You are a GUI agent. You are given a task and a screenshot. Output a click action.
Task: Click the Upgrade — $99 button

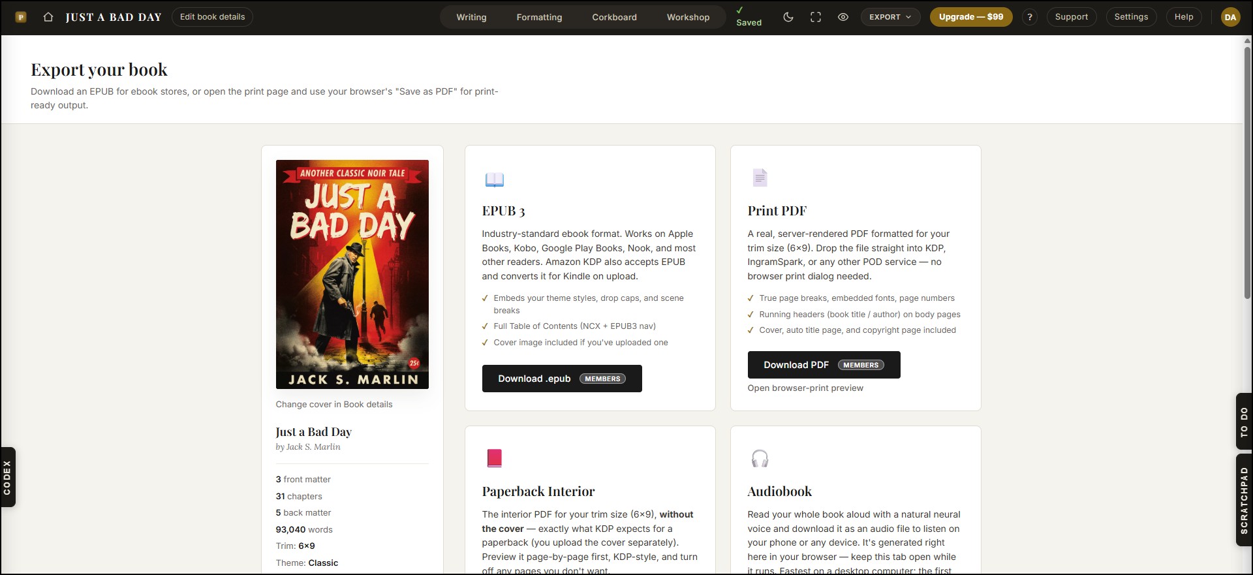[x=971, y=17]
